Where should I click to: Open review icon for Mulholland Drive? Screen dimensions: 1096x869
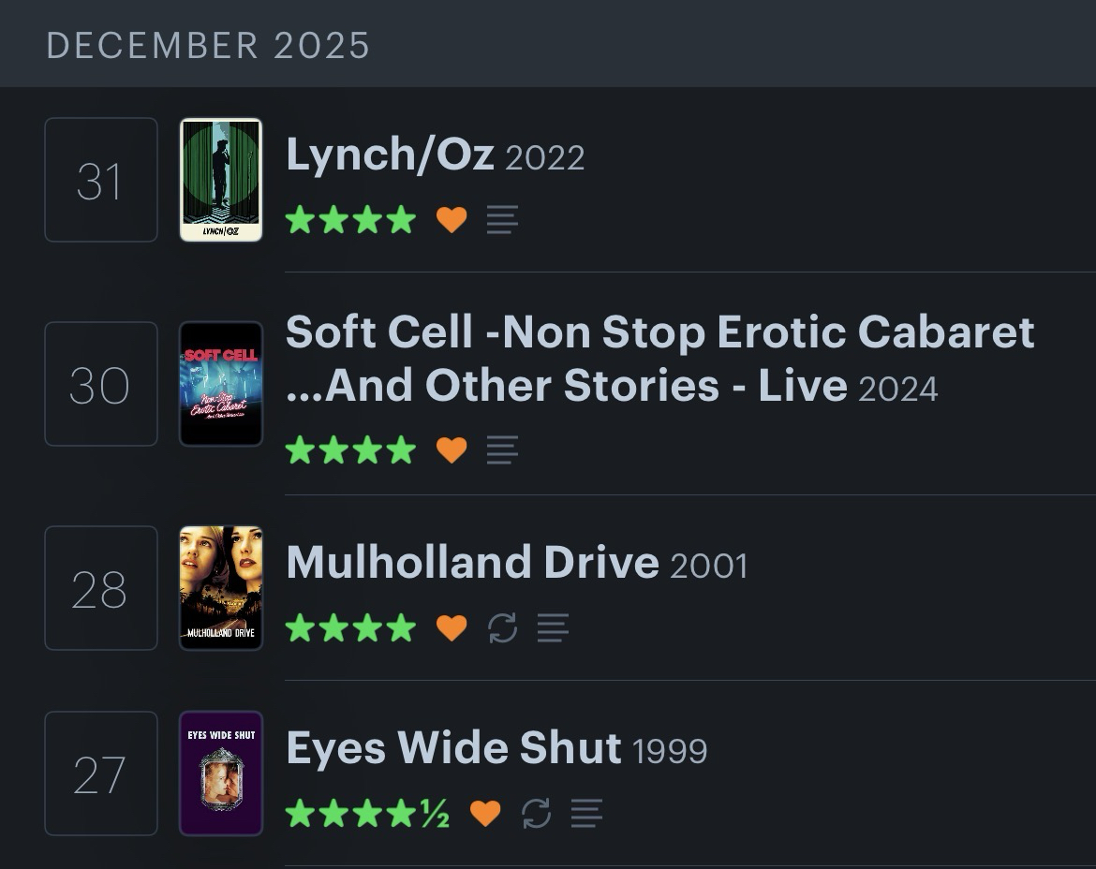(x=553, y=627)
